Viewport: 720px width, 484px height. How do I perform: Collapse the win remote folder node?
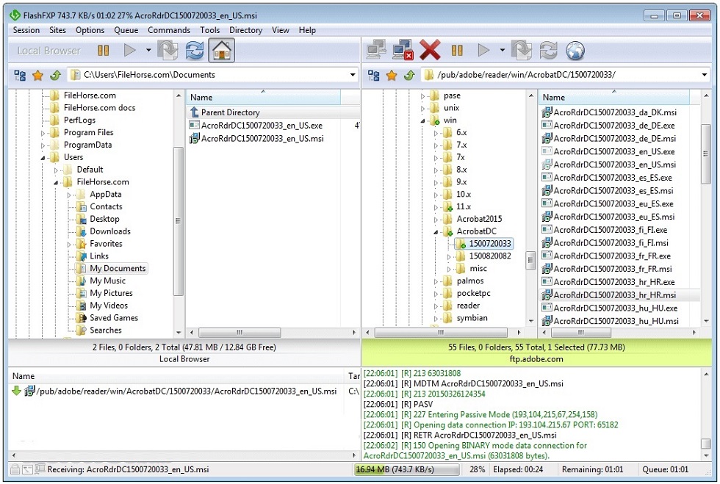click(423, 120)
